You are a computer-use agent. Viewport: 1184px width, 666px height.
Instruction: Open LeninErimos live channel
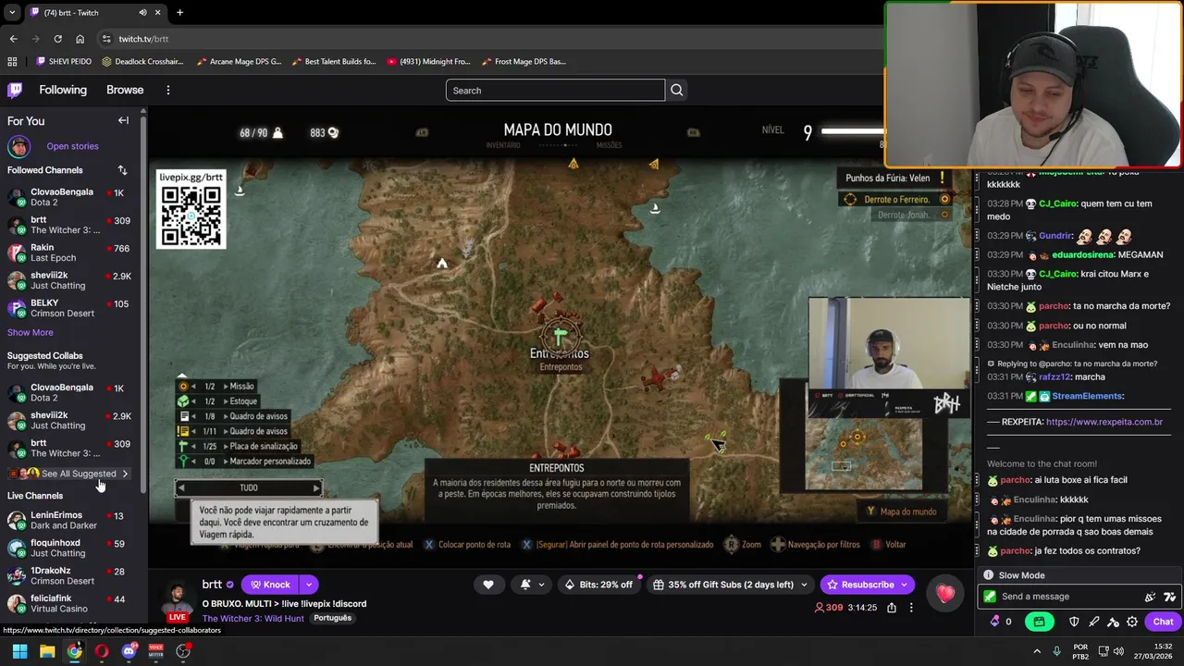(x=69, y=520)
